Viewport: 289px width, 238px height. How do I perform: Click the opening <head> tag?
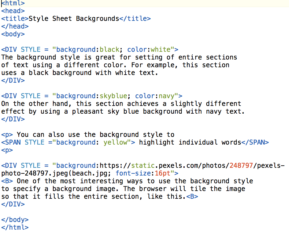(13, 11)
